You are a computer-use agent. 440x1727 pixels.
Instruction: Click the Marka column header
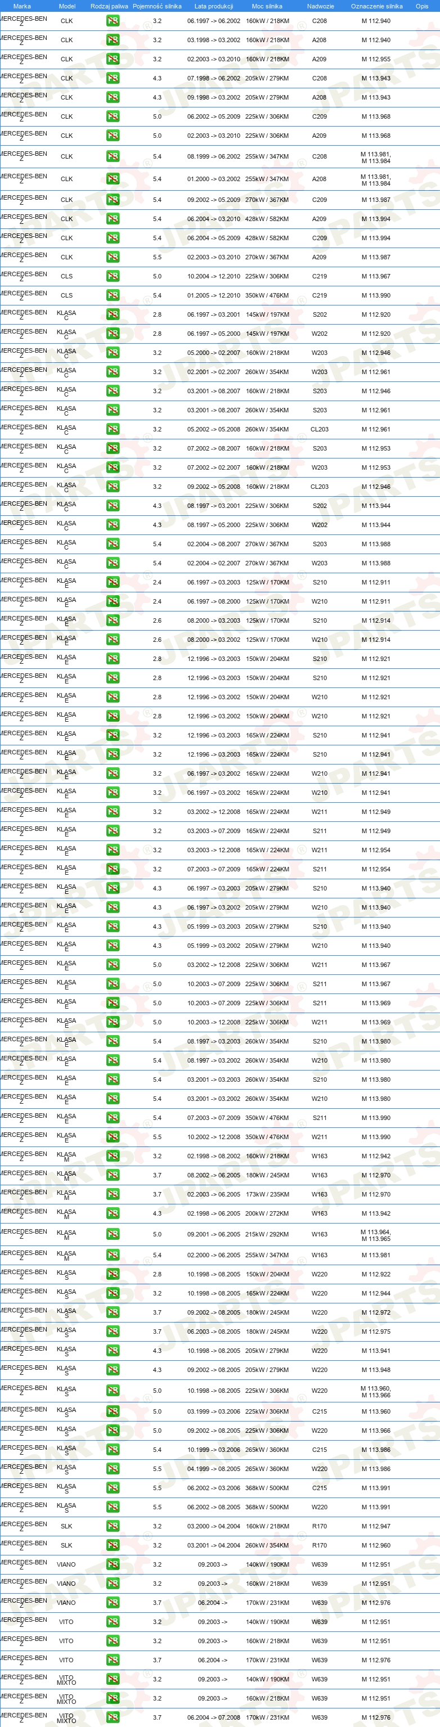coord(22,6)
